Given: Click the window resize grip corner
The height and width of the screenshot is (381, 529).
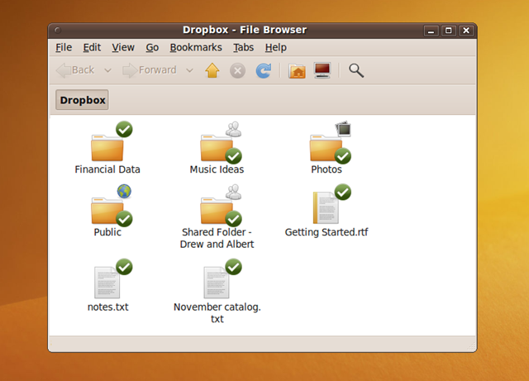Looking at the screenshot, I should coord(472,346).
